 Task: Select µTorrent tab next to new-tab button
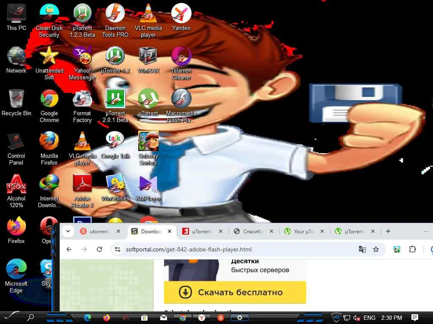pos(354,232)
